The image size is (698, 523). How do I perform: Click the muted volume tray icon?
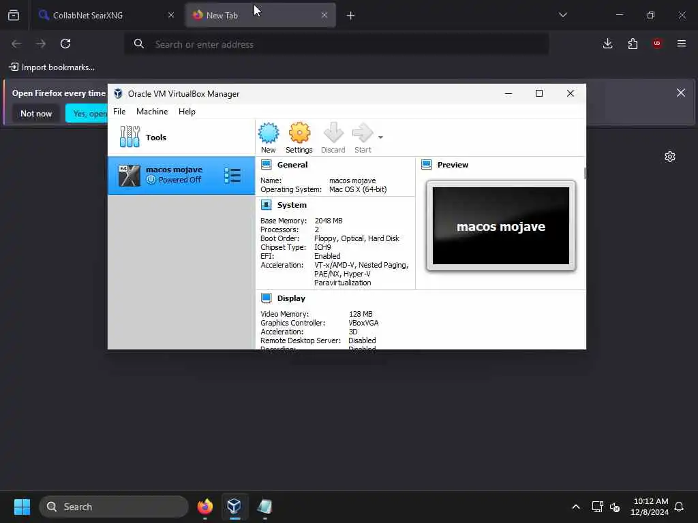pyautogui.click(x=616, y=507)
